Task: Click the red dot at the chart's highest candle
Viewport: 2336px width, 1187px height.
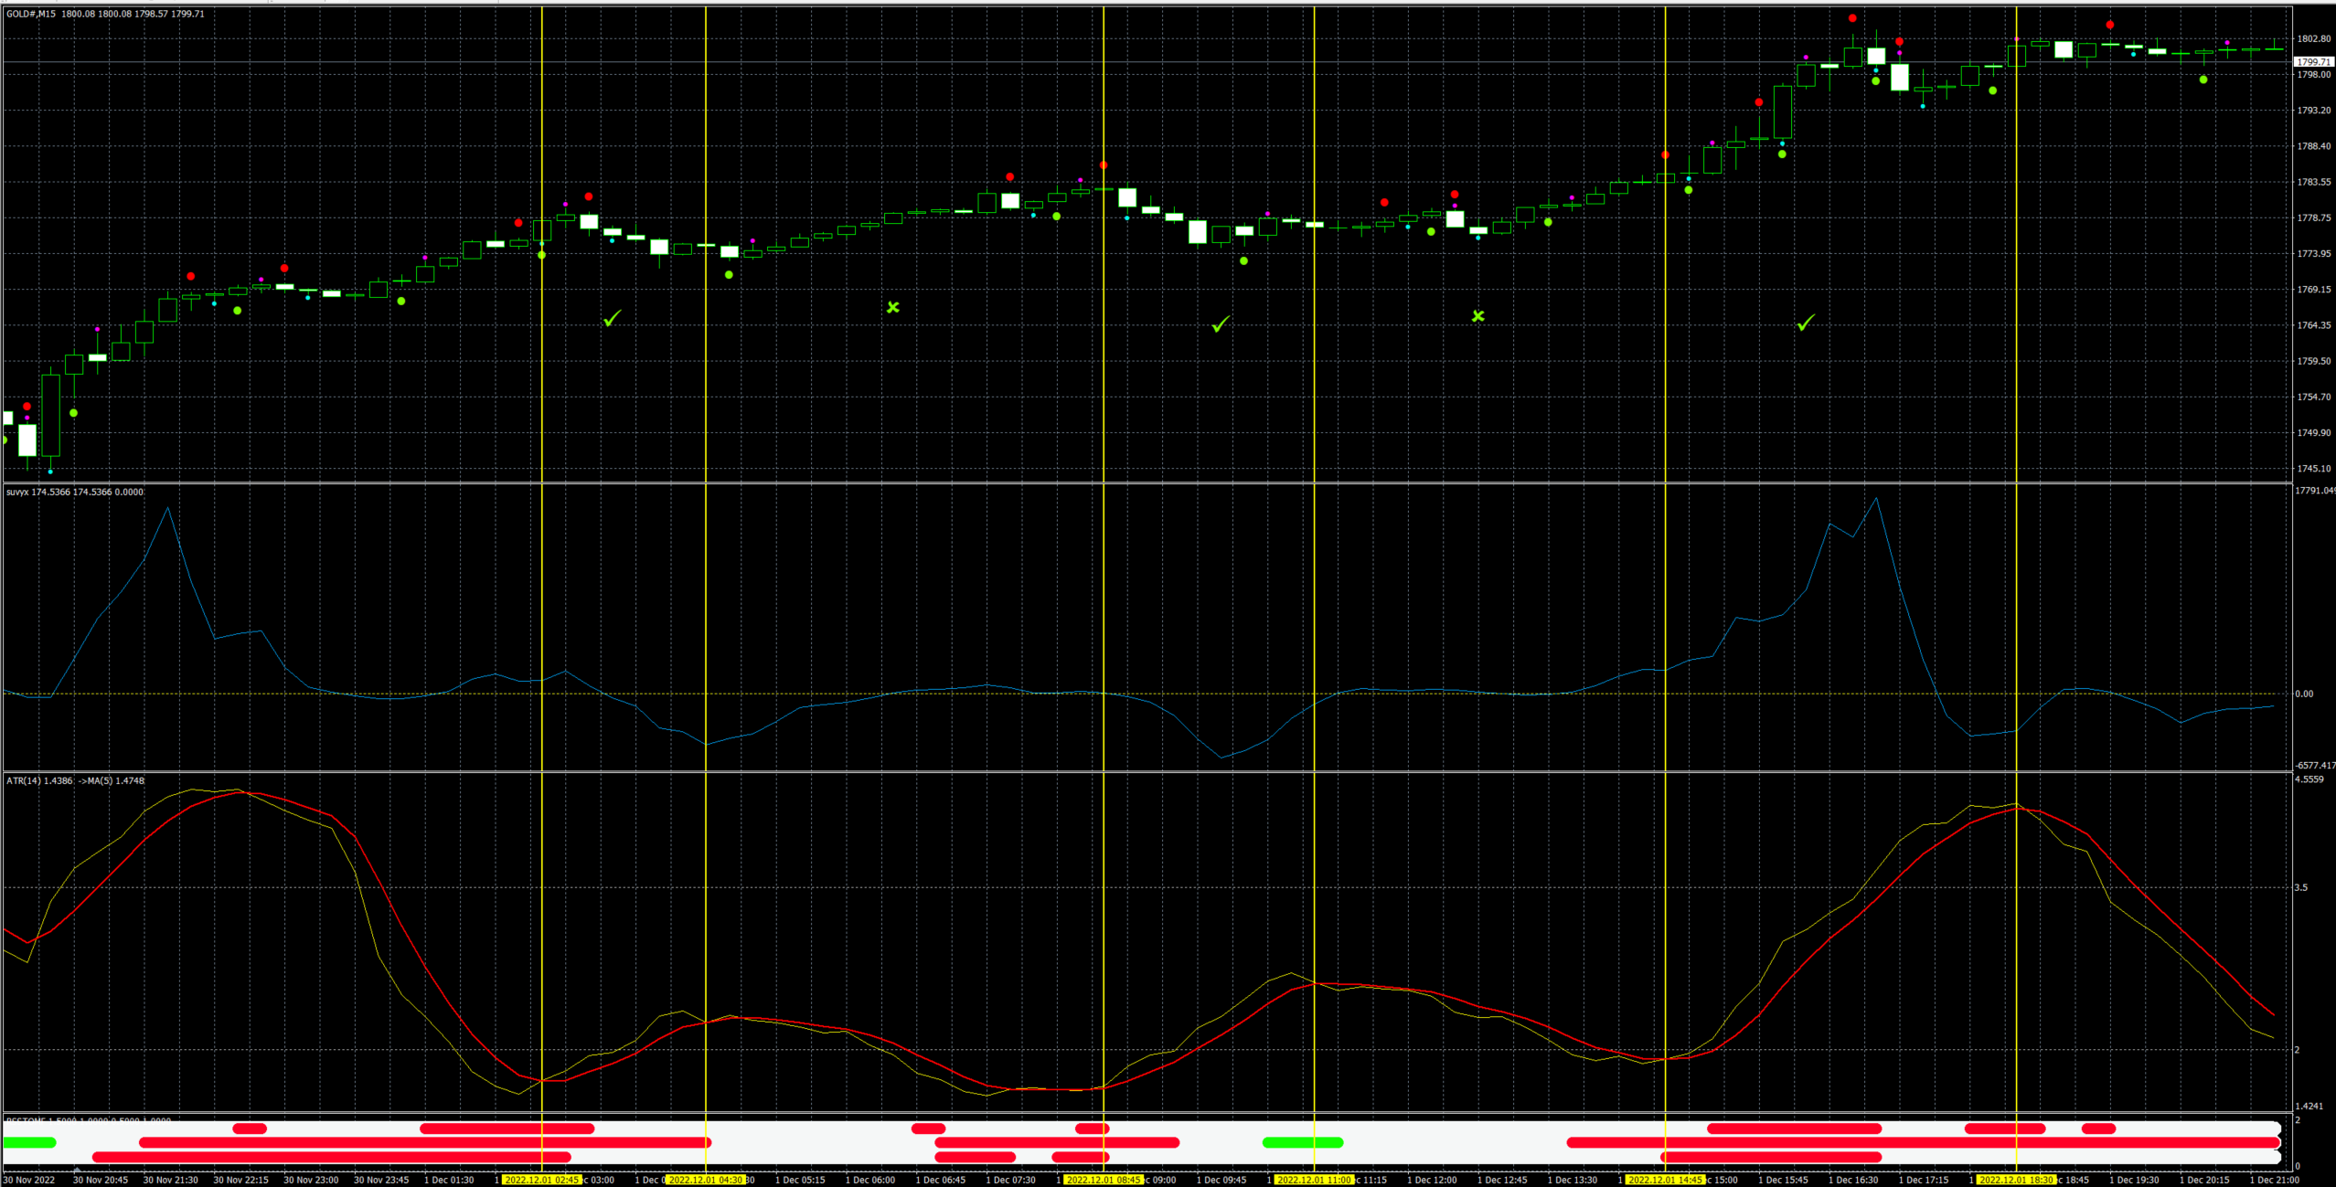Action: point(1852,18)
